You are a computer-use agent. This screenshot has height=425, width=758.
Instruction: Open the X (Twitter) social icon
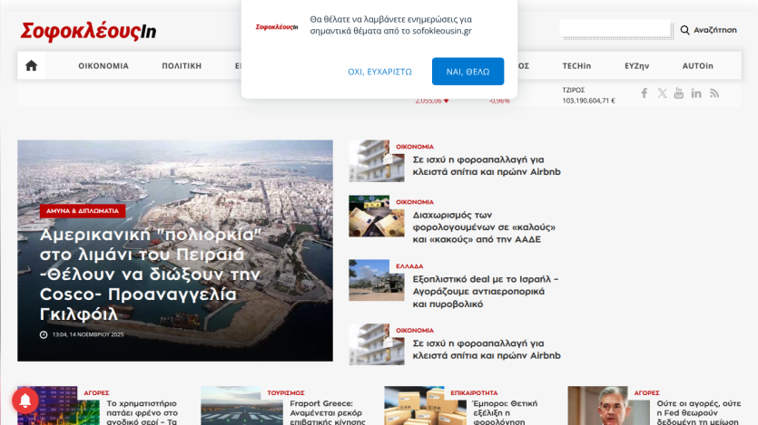662,93
